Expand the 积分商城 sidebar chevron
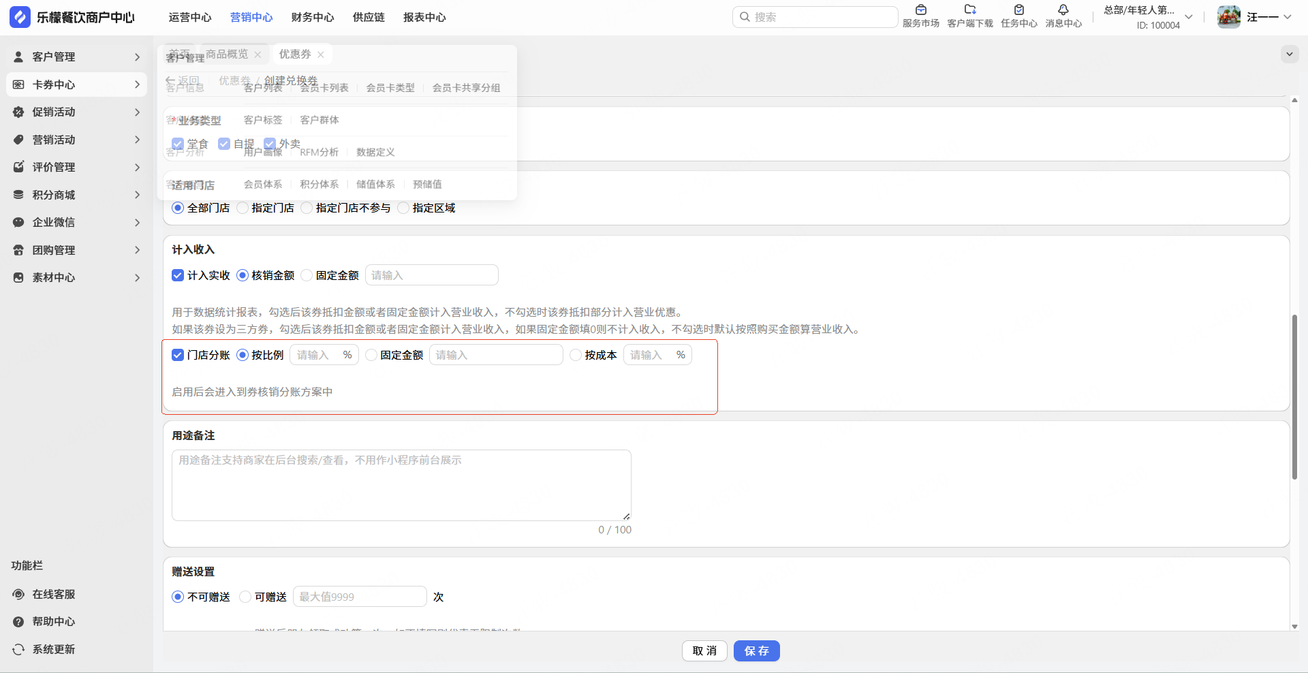This screenshot has height=673, width=1308. click(x=137, y=195)
